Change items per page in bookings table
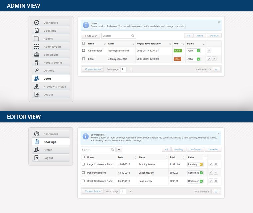253x213 pixels. (216, 192)
